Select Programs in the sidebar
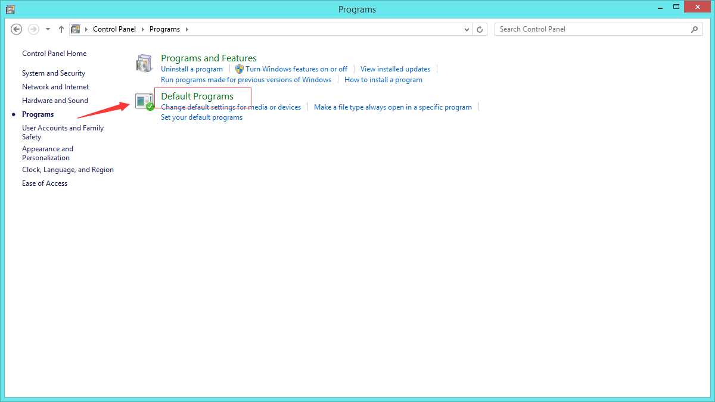Viewport: 715px width, 402px height. [x=38, y=114]
